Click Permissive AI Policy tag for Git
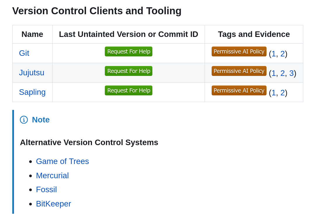The image size is (329, 221). [239, 51]
